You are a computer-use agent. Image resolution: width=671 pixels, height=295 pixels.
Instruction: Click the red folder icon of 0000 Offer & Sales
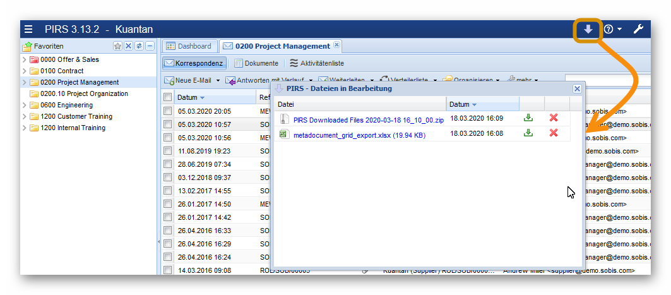coord(34,59)
